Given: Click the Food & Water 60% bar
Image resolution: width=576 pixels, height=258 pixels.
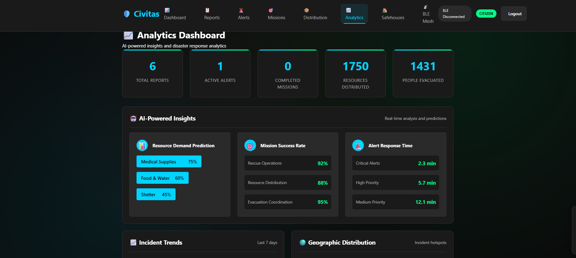Looking at the screenshot, I should pos(162,178).
